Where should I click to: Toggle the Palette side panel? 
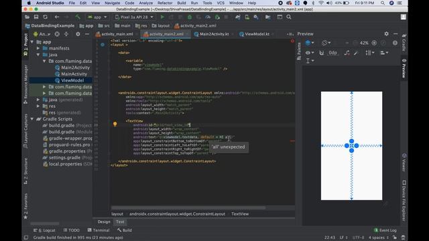click(x=299, y=51)
